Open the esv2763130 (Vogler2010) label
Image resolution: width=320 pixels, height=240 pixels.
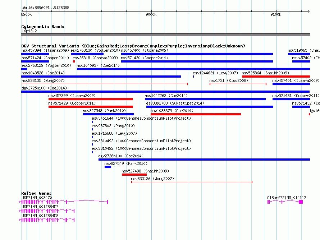95,50
